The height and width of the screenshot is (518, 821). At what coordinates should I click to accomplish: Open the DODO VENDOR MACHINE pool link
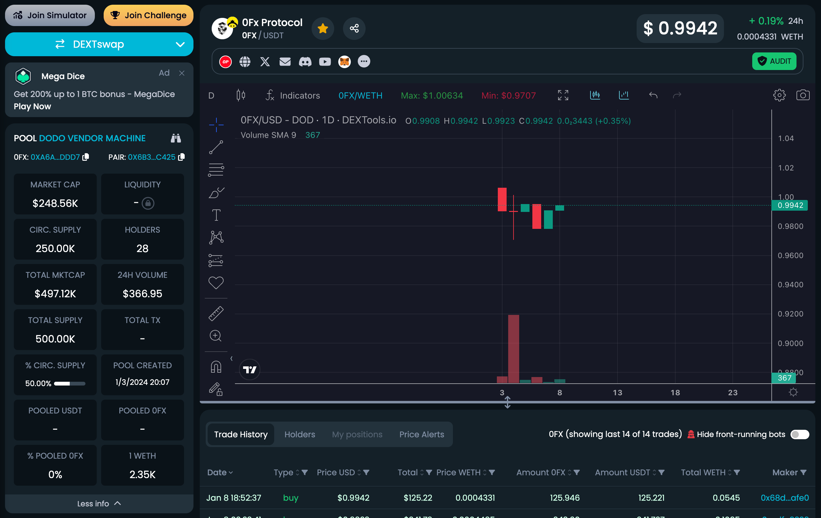92,138
